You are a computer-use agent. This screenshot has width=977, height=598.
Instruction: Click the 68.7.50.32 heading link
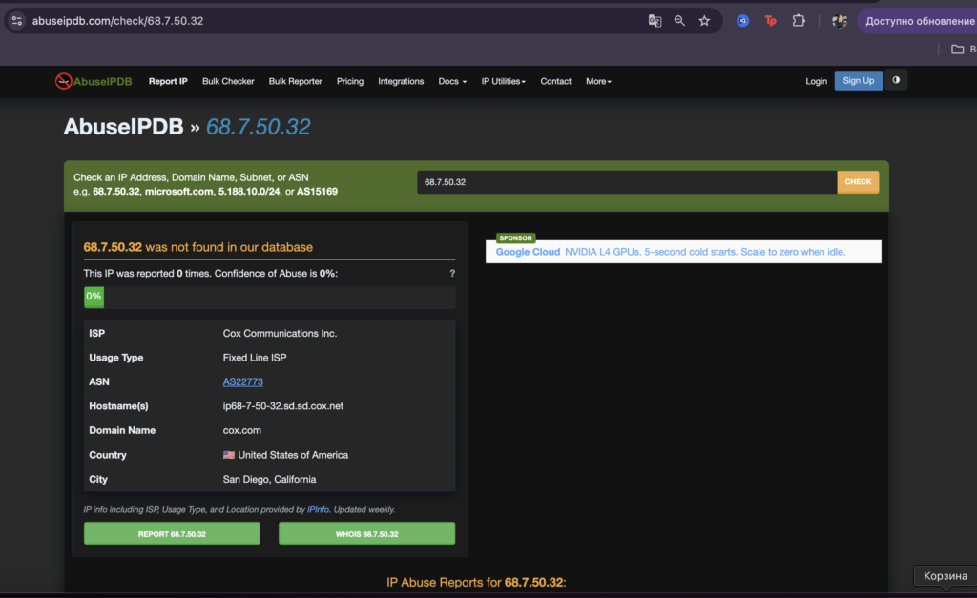pyautogui.click(x=258, y=127)
